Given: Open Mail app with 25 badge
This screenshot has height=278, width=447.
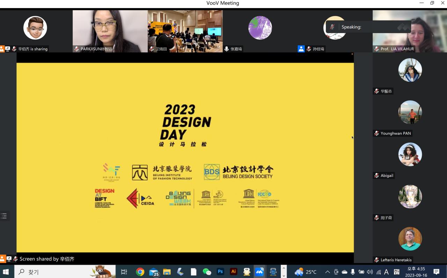Looking at the screenshot, I should (154, 272).
